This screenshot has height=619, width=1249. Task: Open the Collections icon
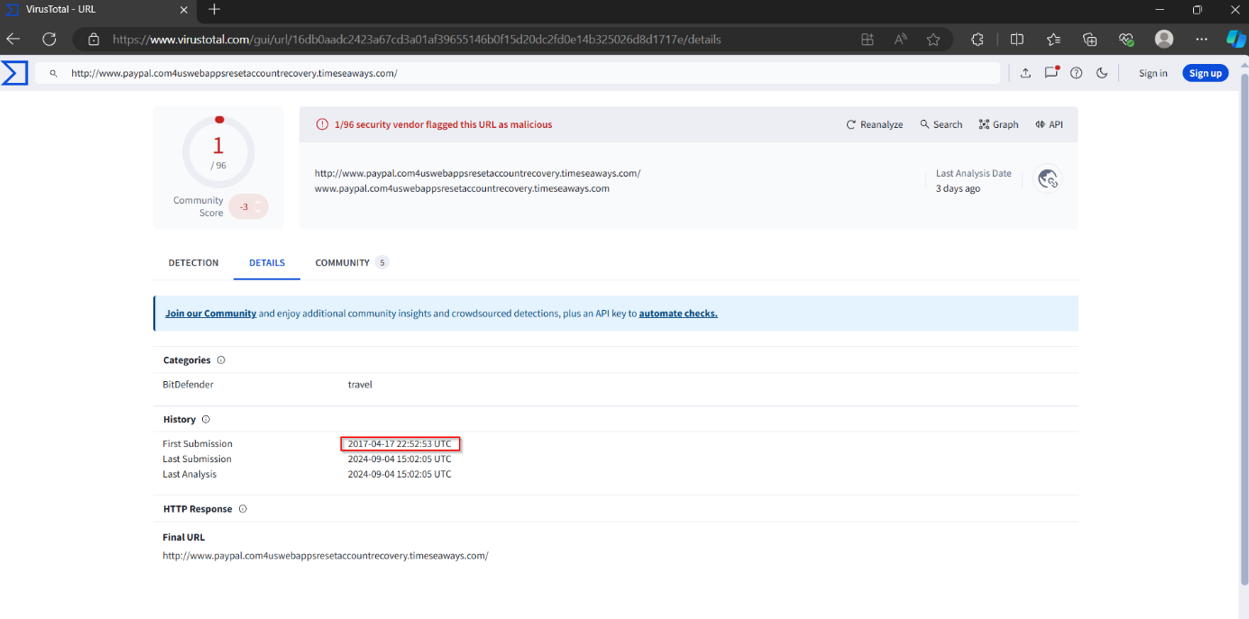coord(1089,40)
